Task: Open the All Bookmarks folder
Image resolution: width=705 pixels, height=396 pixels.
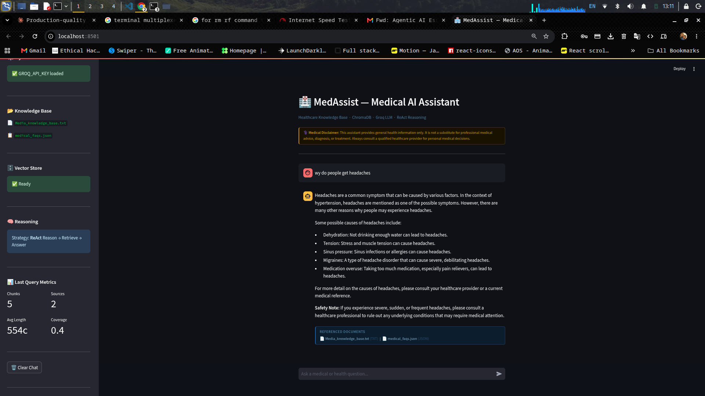Action: pos(673,51)
